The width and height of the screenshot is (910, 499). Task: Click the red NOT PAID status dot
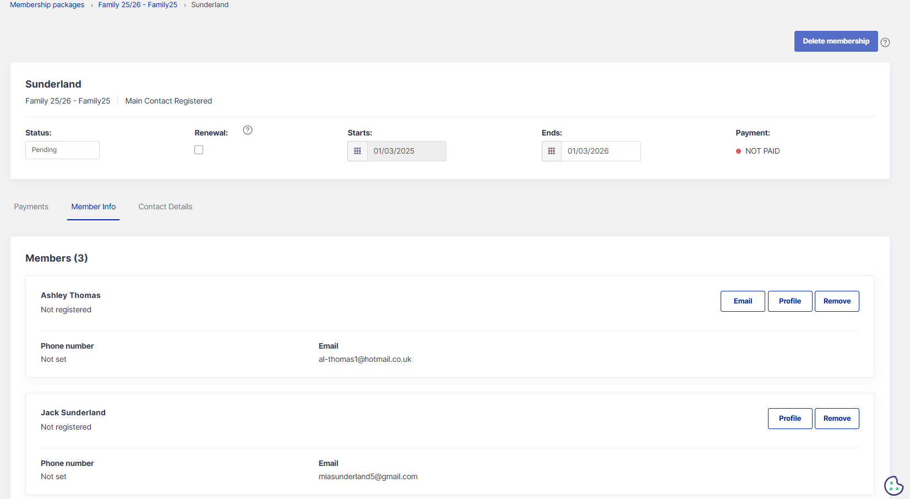(738, 151)
